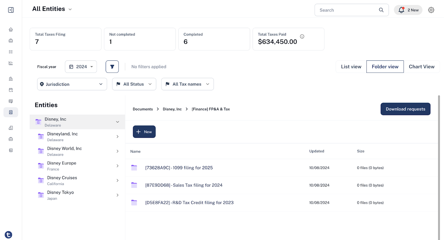The image size is (444, 240).
Task: Expand the sidebar panel toggle icon
Action: coord(11,10)
